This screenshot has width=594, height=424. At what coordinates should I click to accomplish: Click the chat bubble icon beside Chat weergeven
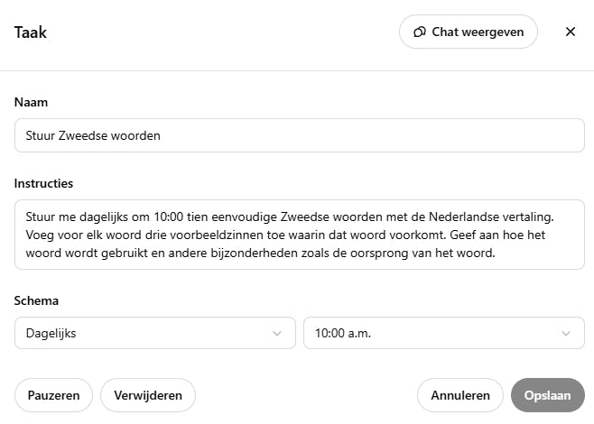420,32
